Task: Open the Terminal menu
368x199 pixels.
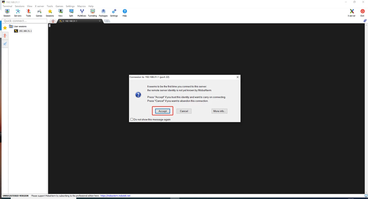Action: (7, 6)
